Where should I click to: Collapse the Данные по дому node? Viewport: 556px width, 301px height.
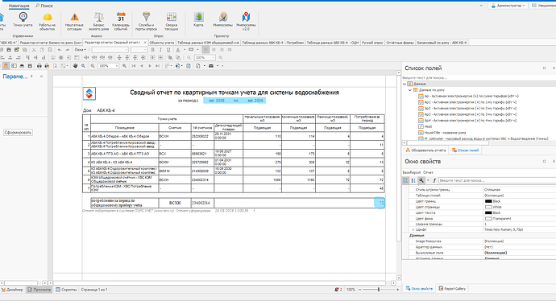point(410,90)
